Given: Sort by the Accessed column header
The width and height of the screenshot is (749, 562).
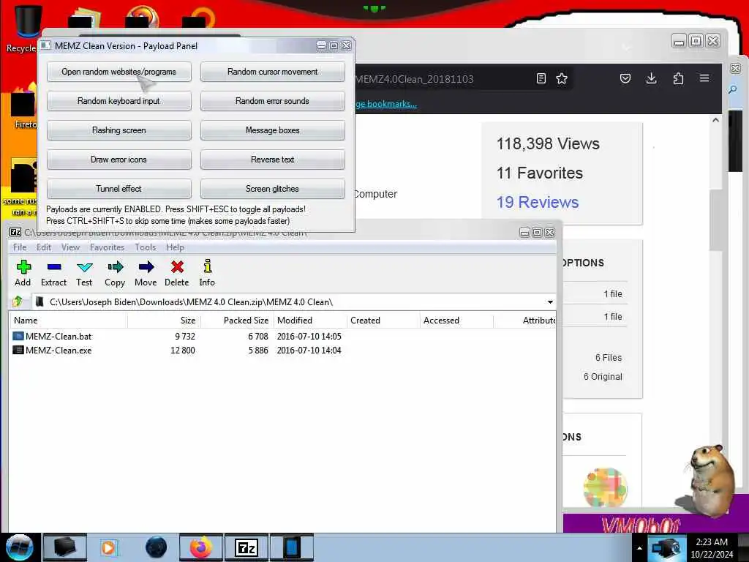Looking at the screenshot, I should 456,321.
